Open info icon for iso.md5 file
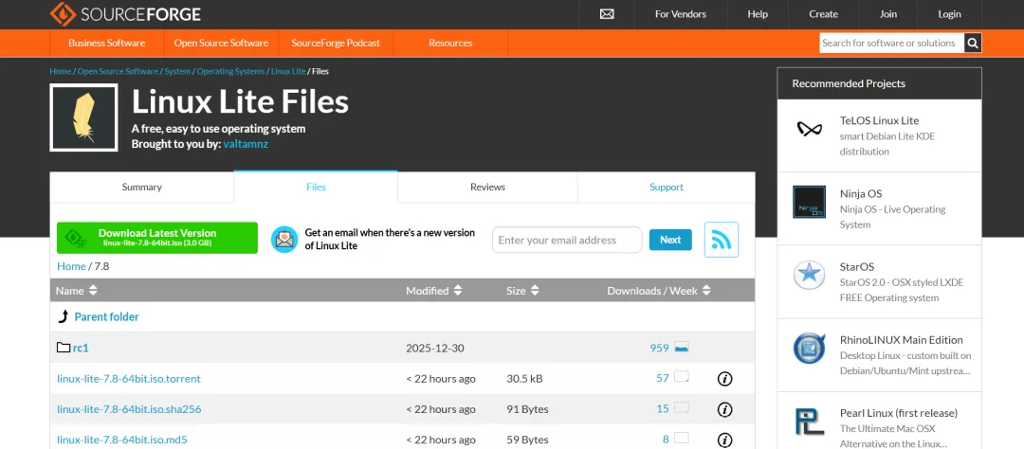Image resolution: width=1024 pixels, height=449 pixels. [724, 440]
